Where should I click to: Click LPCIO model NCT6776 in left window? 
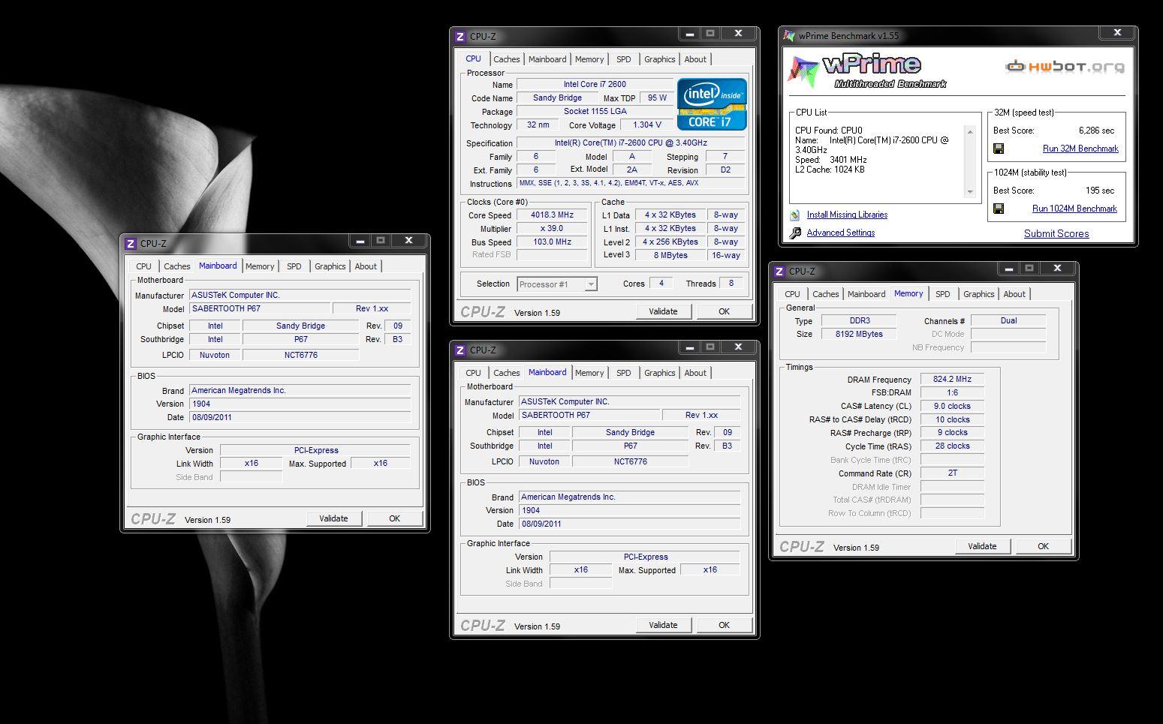point(300,355)
